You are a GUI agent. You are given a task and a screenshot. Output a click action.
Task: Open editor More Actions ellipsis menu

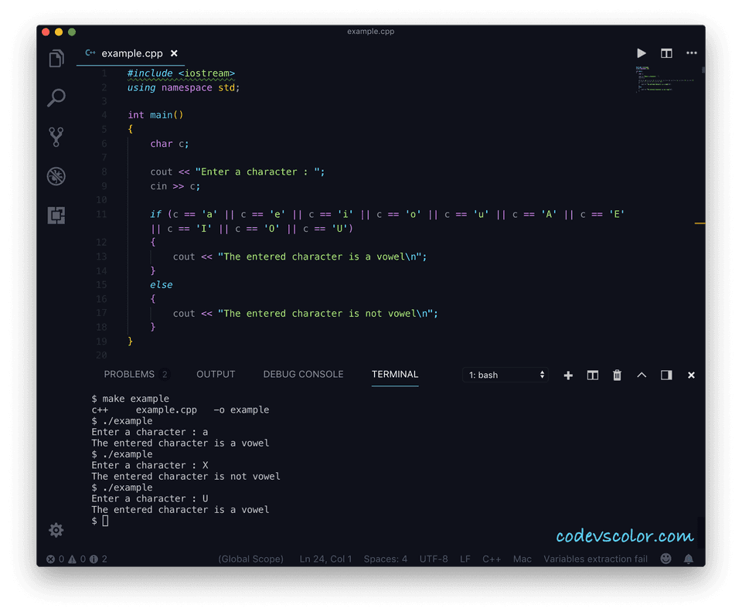[692, 53]
